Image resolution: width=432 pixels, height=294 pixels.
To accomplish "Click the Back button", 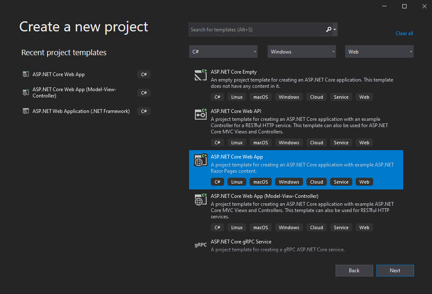I will point(354,271).
